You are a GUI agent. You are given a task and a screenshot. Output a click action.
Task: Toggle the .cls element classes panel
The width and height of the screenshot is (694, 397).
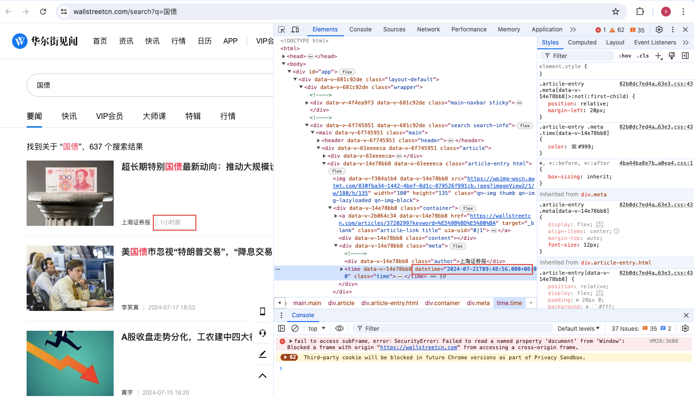[643, 56]
